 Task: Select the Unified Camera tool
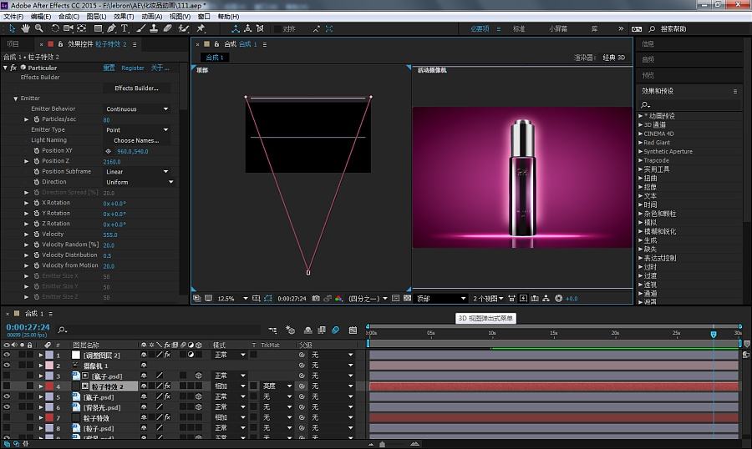(x=69, y=28)
